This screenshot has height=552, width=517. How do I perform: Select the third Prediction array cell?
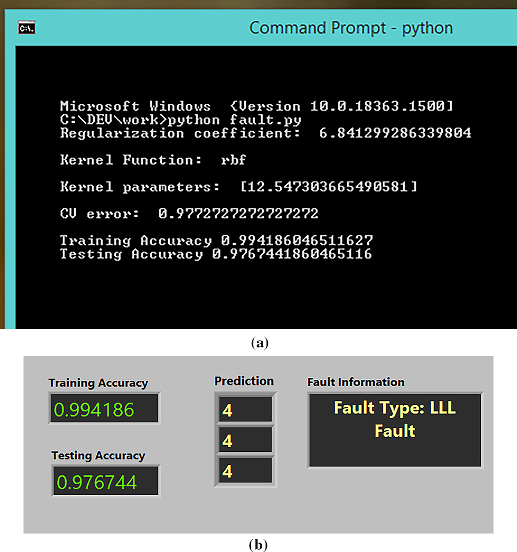coord(245,471)
